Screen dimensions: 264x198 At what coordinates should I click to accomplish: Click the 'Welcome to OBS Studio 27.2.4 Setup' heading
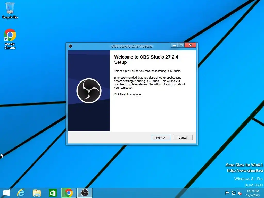[146, 60]
